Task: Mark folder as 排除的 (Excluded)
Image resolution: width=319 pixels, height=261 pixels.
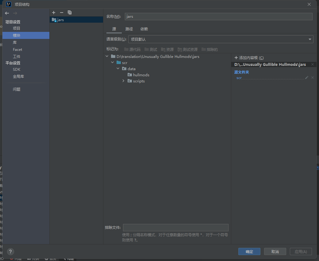Action: coord(209,49)
